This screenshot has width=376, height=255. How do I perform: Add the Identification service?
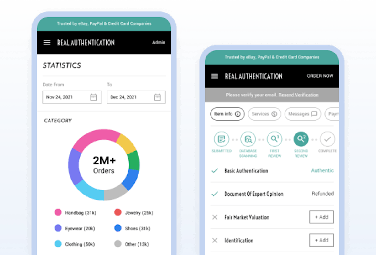[x=321, y=240]
